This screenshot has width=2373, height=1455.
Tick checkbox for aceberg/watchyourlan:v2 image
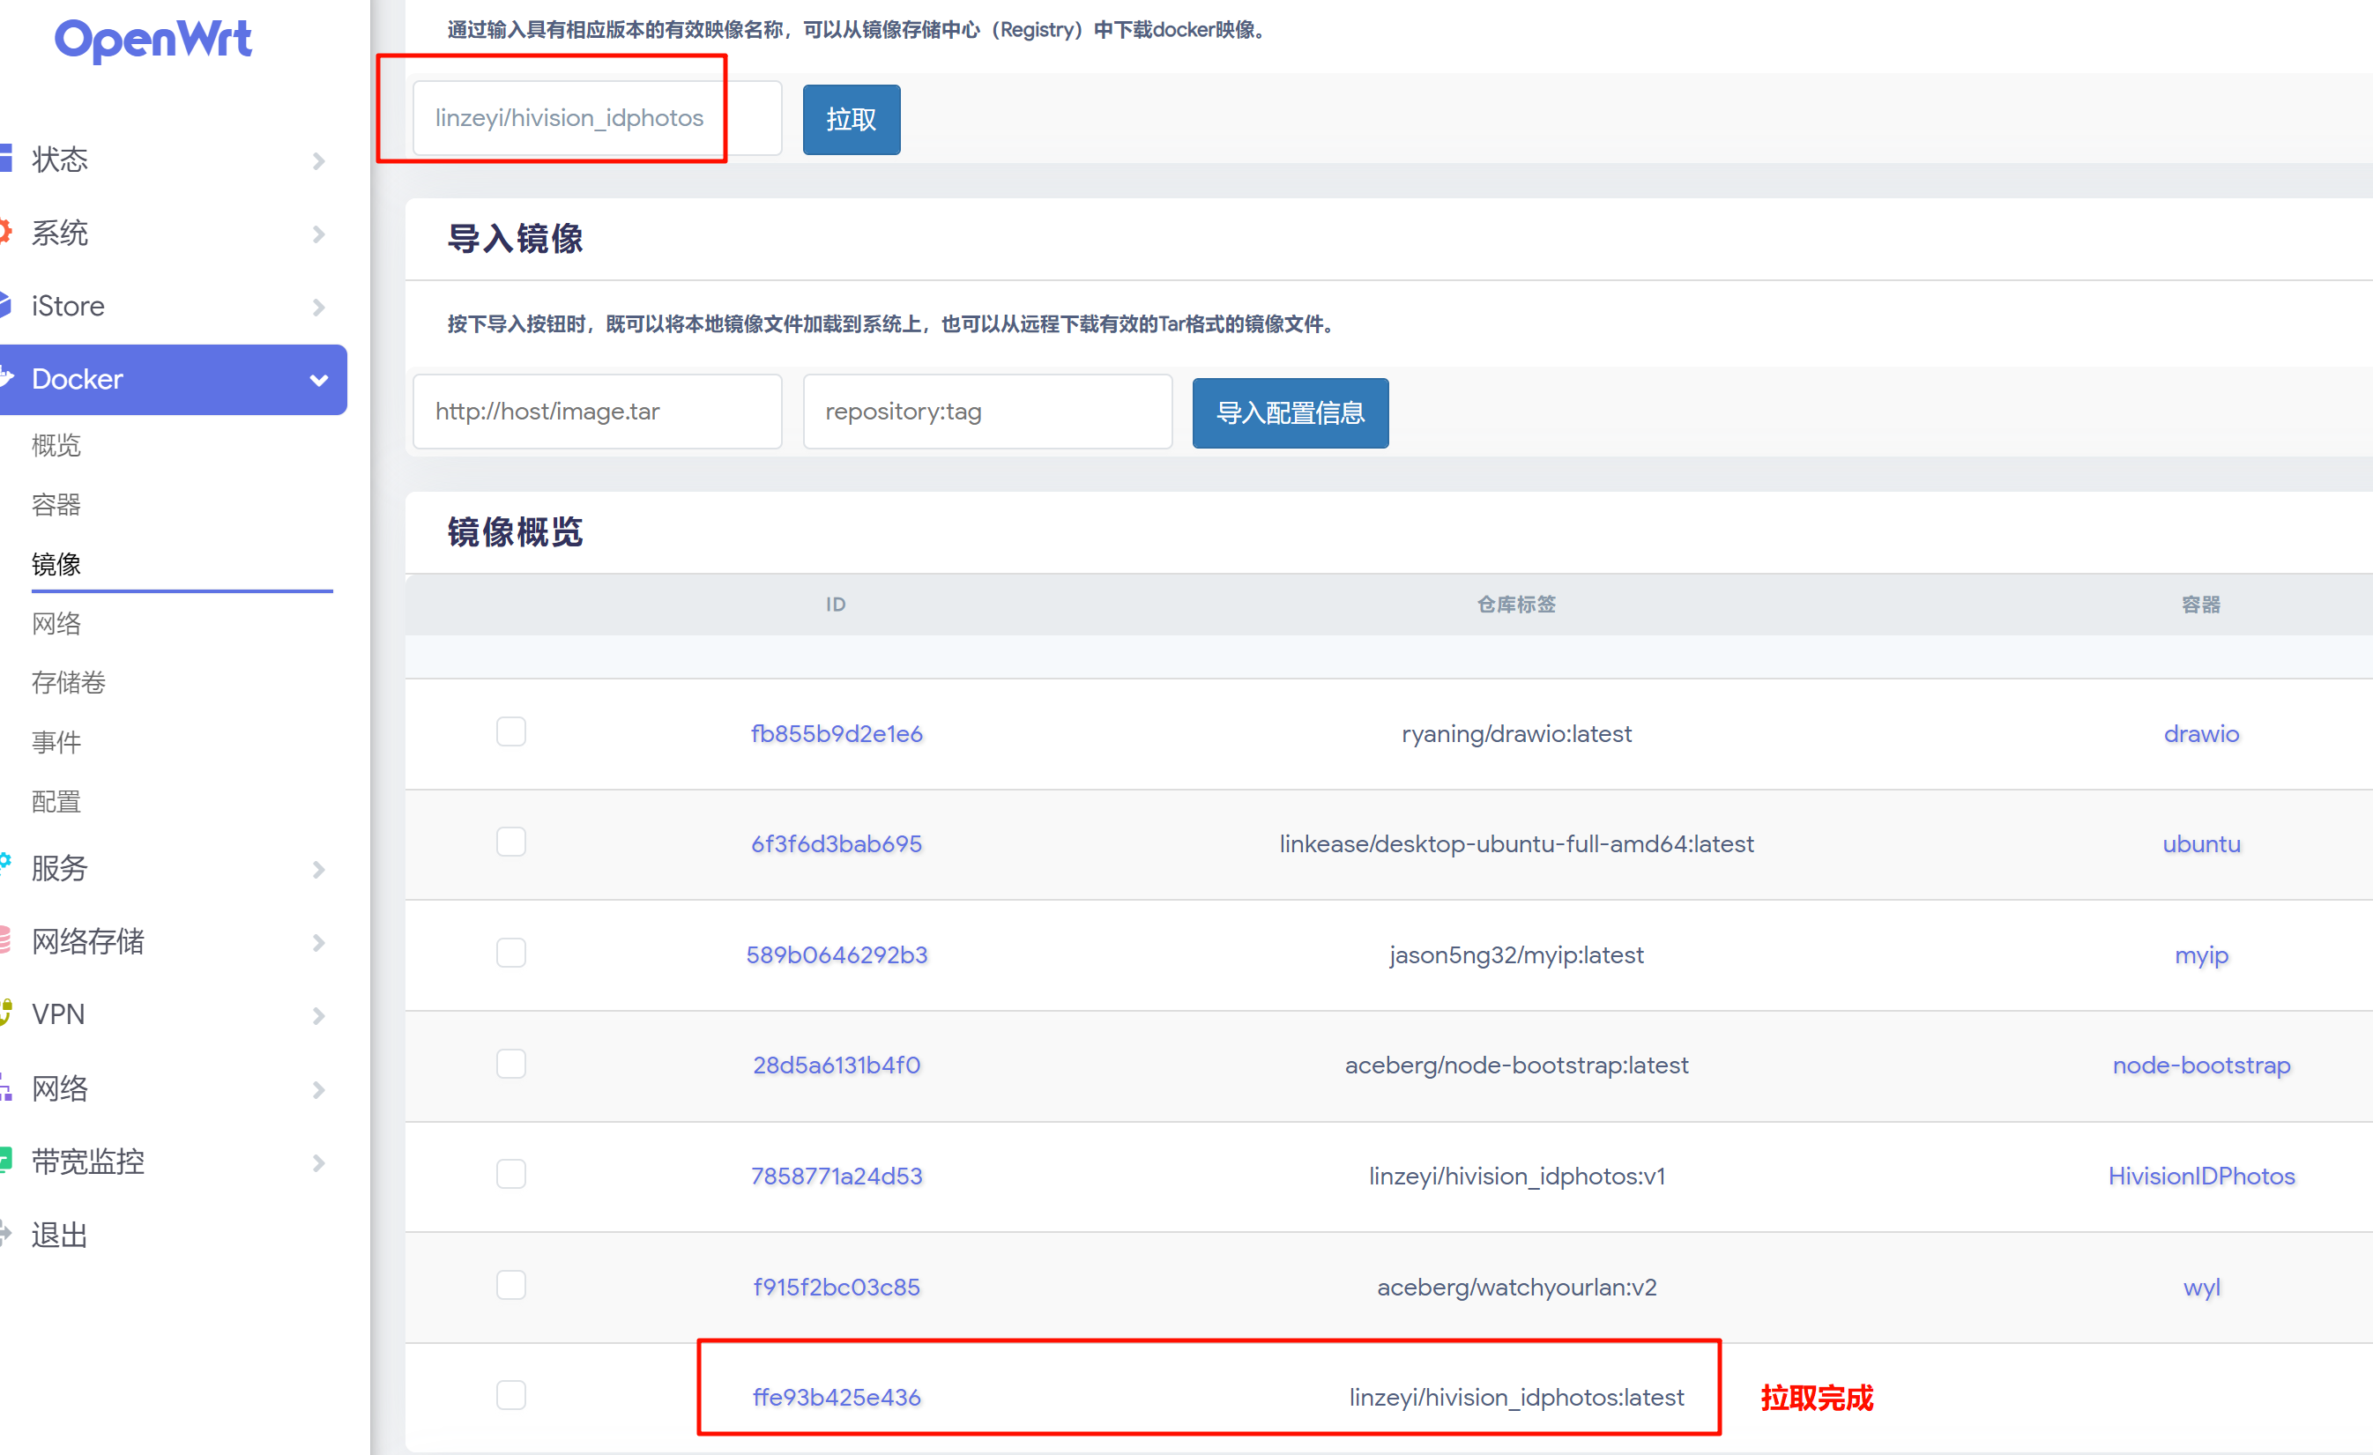click(510, 1285)
